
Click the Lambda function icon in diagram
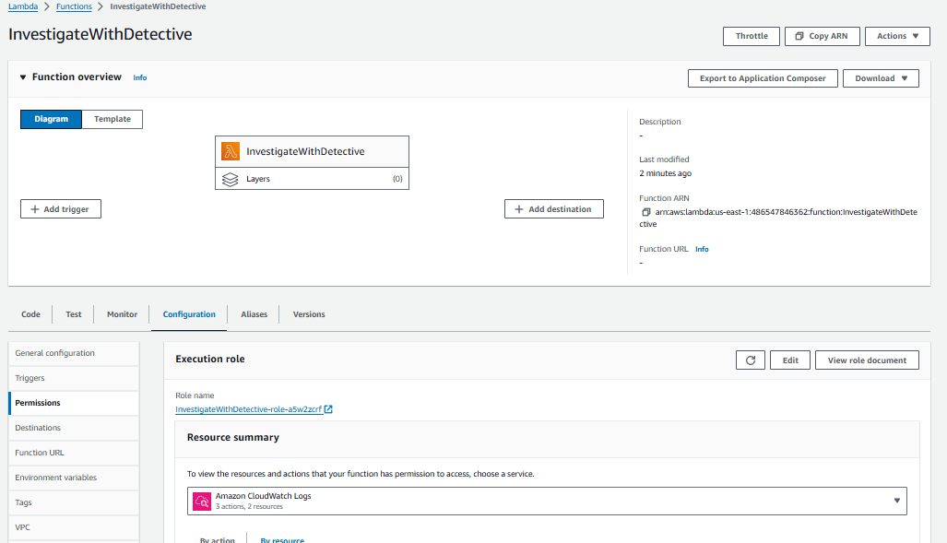pos(231,151)
